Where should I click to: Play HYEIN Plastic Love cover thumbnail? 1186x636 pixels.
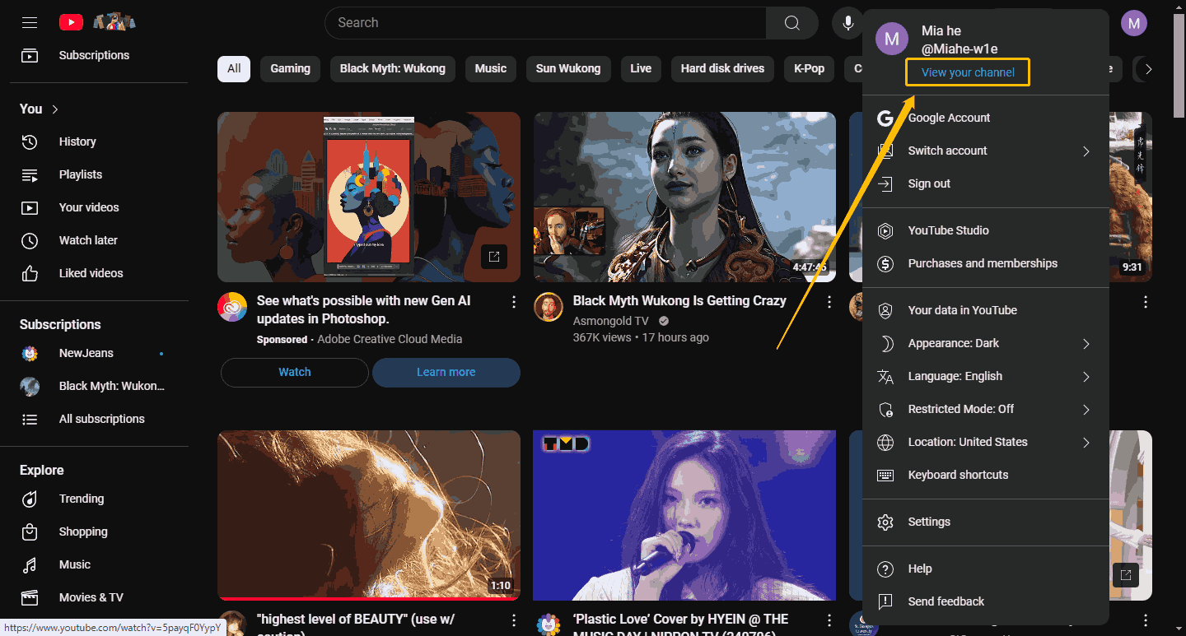(684, 515)
